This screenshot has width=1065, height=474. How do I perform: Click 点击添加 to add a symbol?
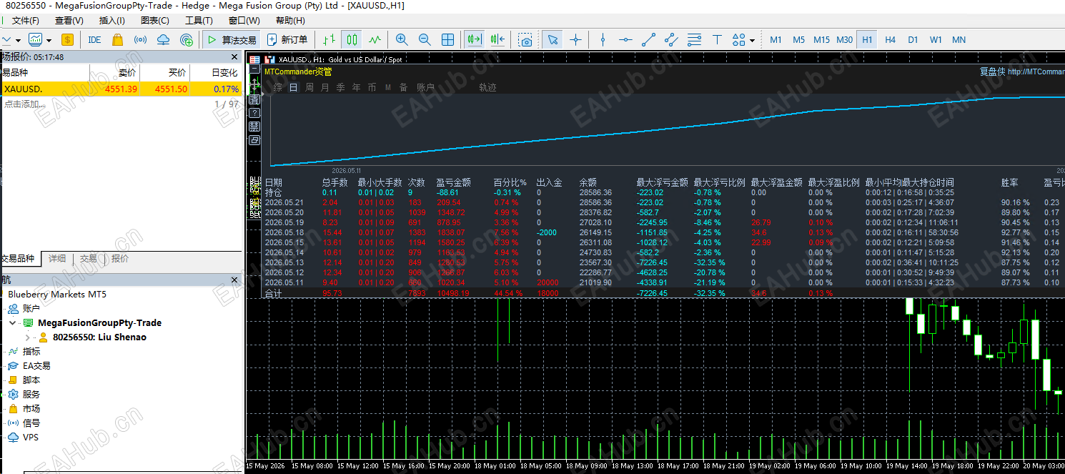24,104
